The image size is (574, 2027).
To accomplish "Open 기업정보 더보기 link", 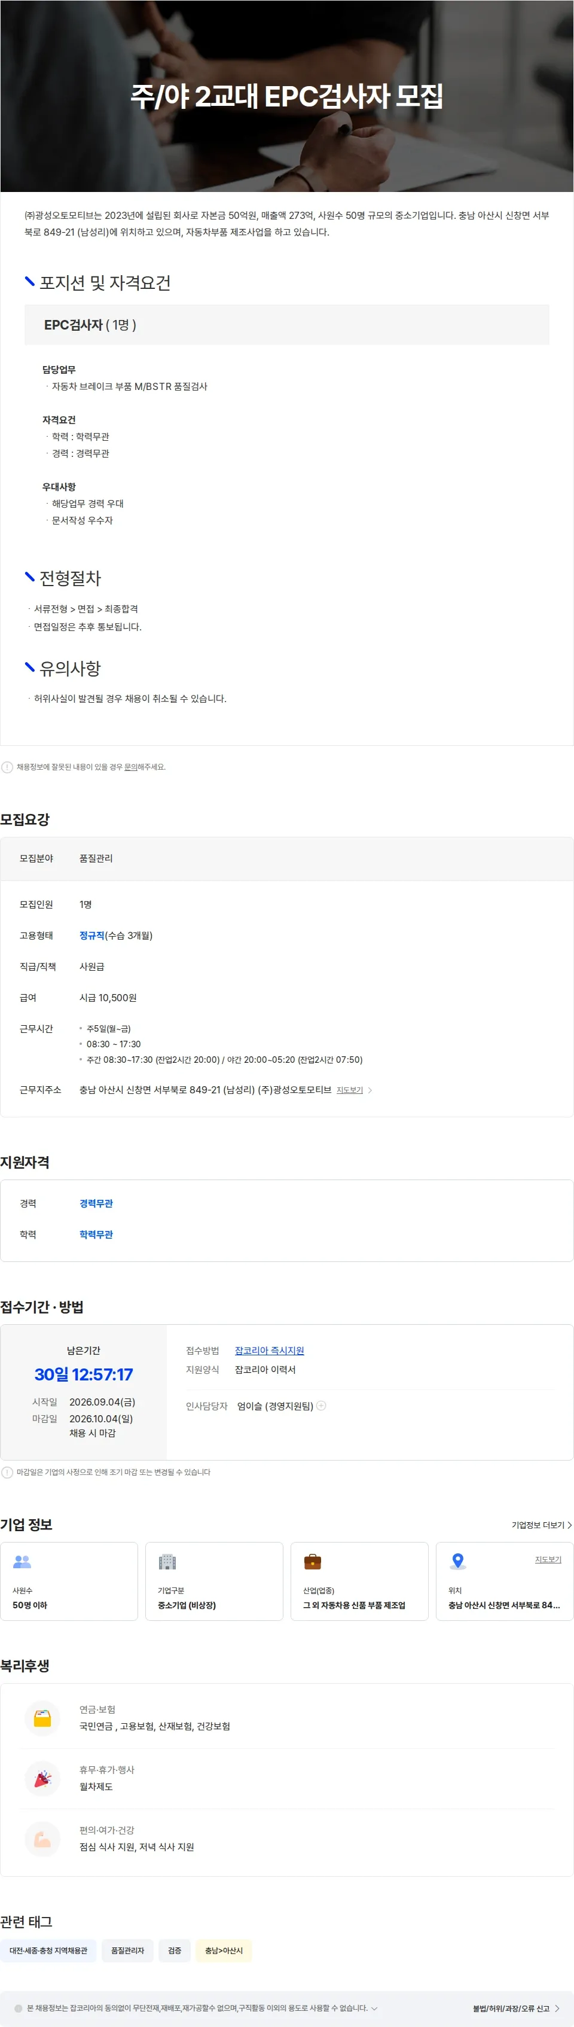I will pyautogui.click(x=541, y=1525).
